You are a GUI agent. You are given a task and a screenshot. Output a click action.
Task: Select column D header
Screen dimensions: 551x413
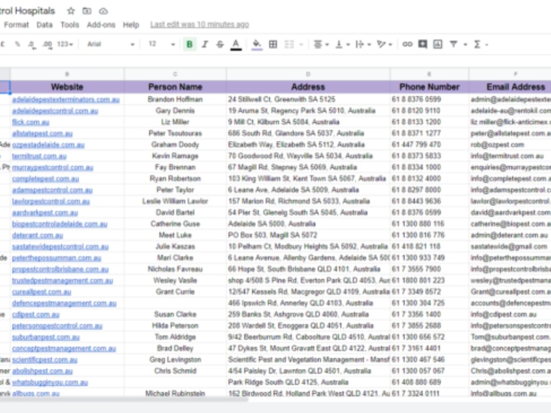pos(308,74)
